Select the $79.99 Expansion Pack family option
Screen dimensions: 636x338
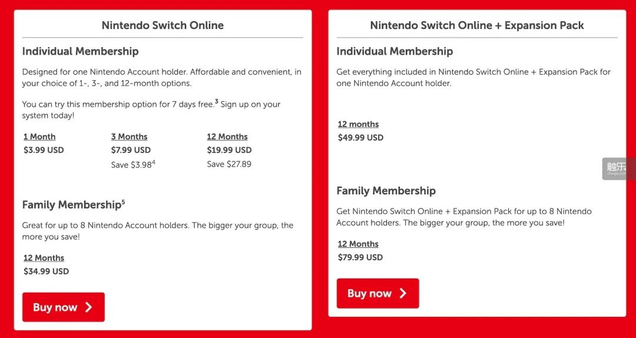[x=358, y=244]
